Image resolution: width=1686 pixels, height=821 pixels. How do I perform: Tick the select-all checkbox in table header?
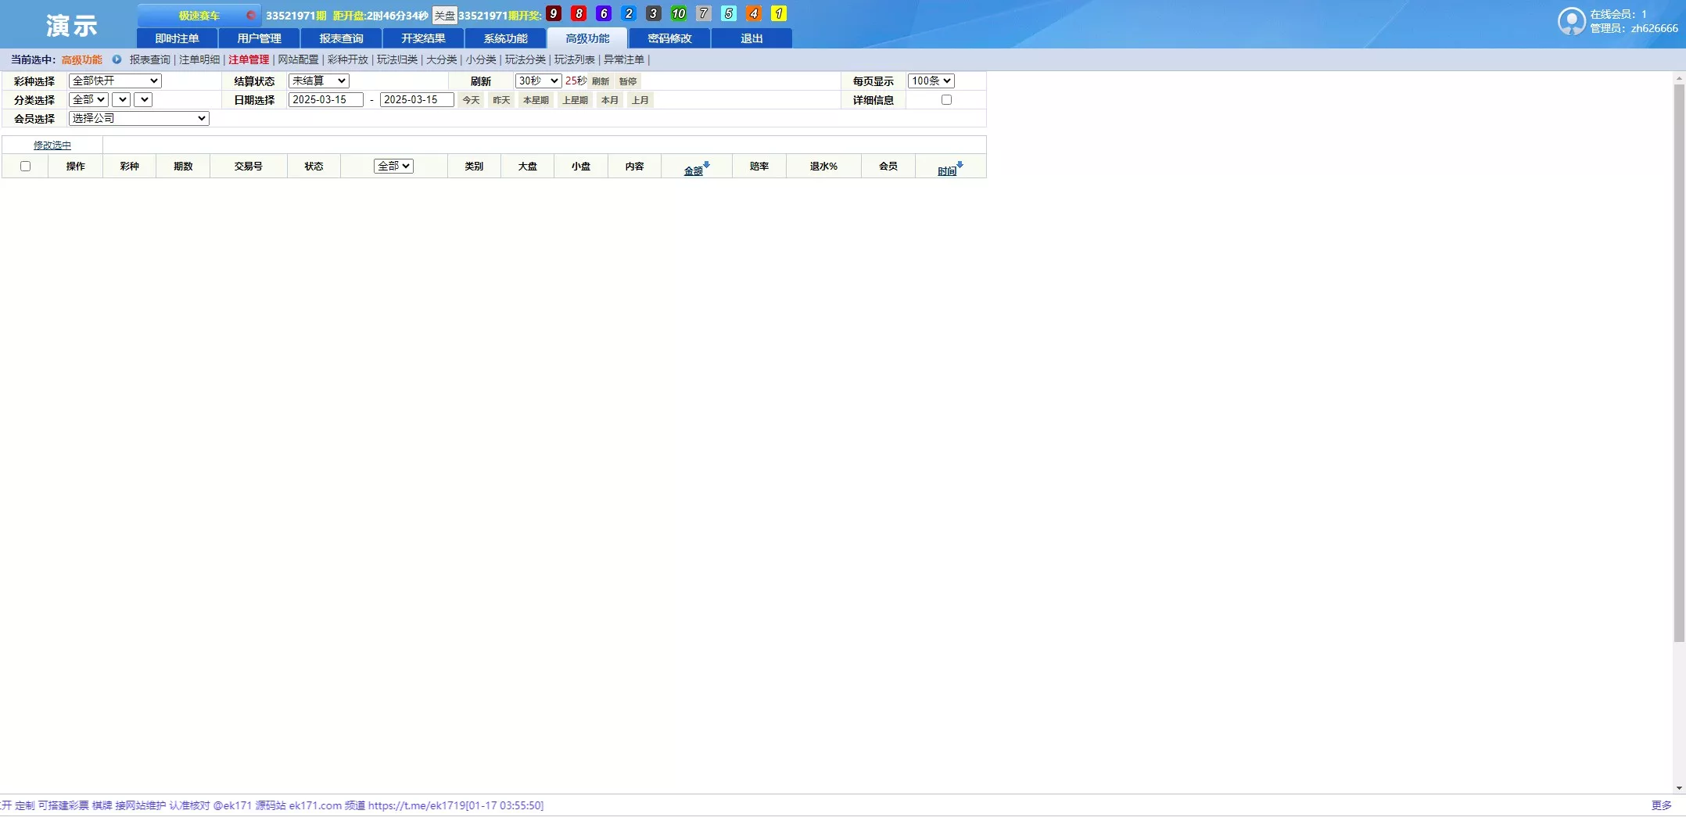(x=25, y=167)
